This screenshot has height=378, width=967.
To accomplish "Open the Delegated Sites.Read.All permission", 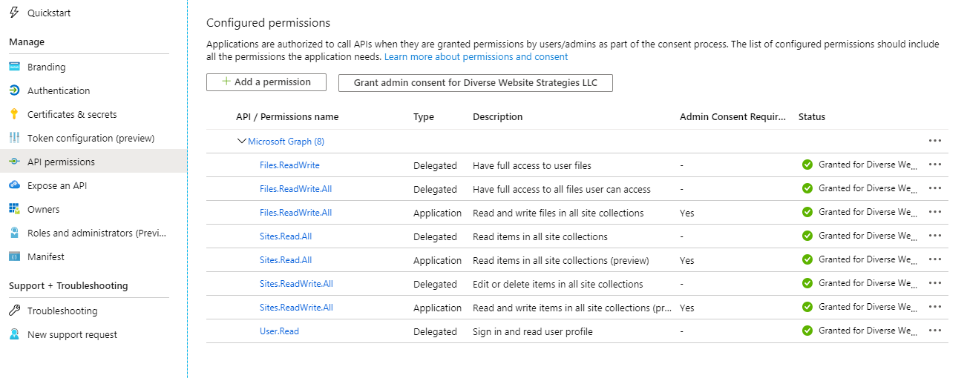I will 286,236.
